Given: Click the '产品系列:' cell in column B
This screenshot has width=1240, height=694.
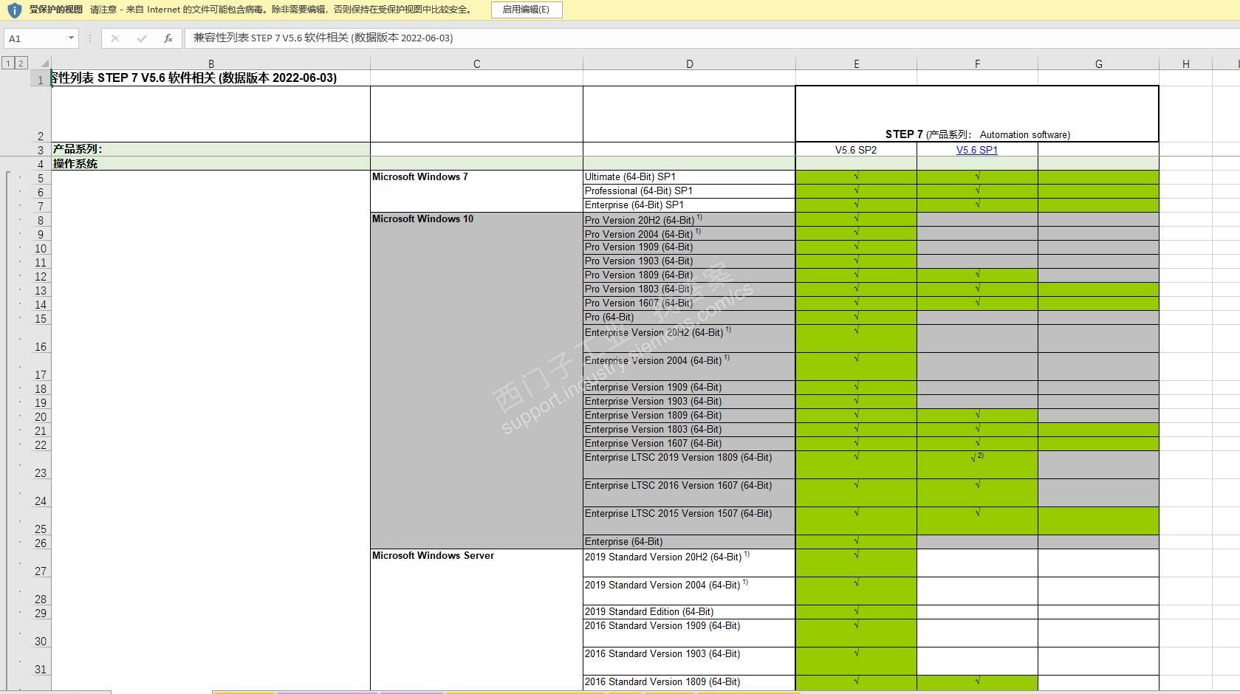Looking at the screenshot, I should pyautogui.click(x=210, y=149).
